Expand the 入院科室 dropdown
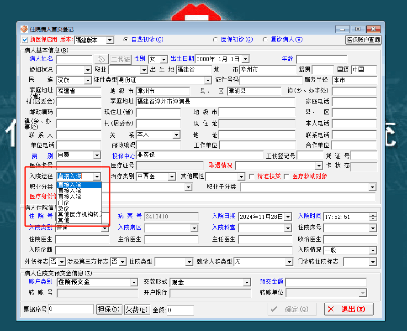The height and width of the screenshot is (331, 407). click(x=288, y=228)
